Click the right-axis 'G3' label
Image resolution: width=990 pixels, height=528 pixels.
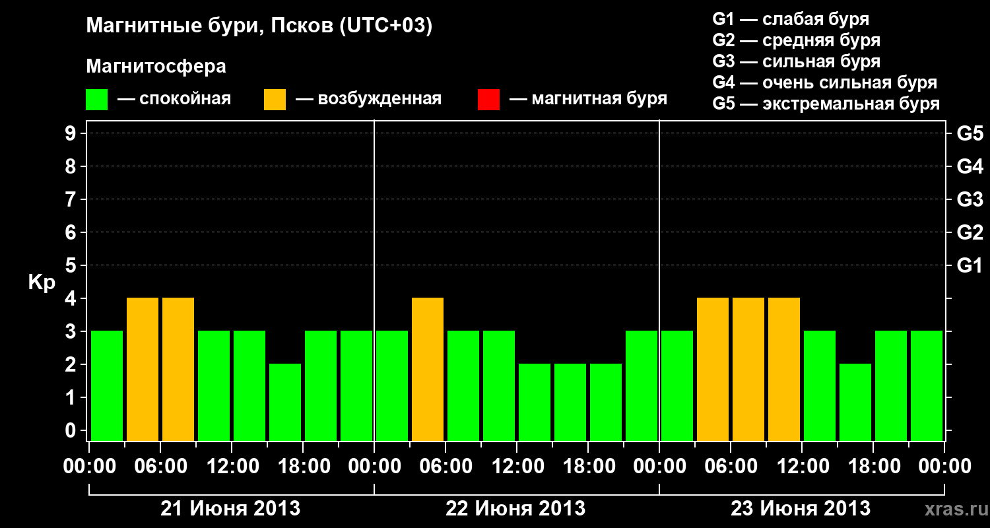tap(970, 199)
